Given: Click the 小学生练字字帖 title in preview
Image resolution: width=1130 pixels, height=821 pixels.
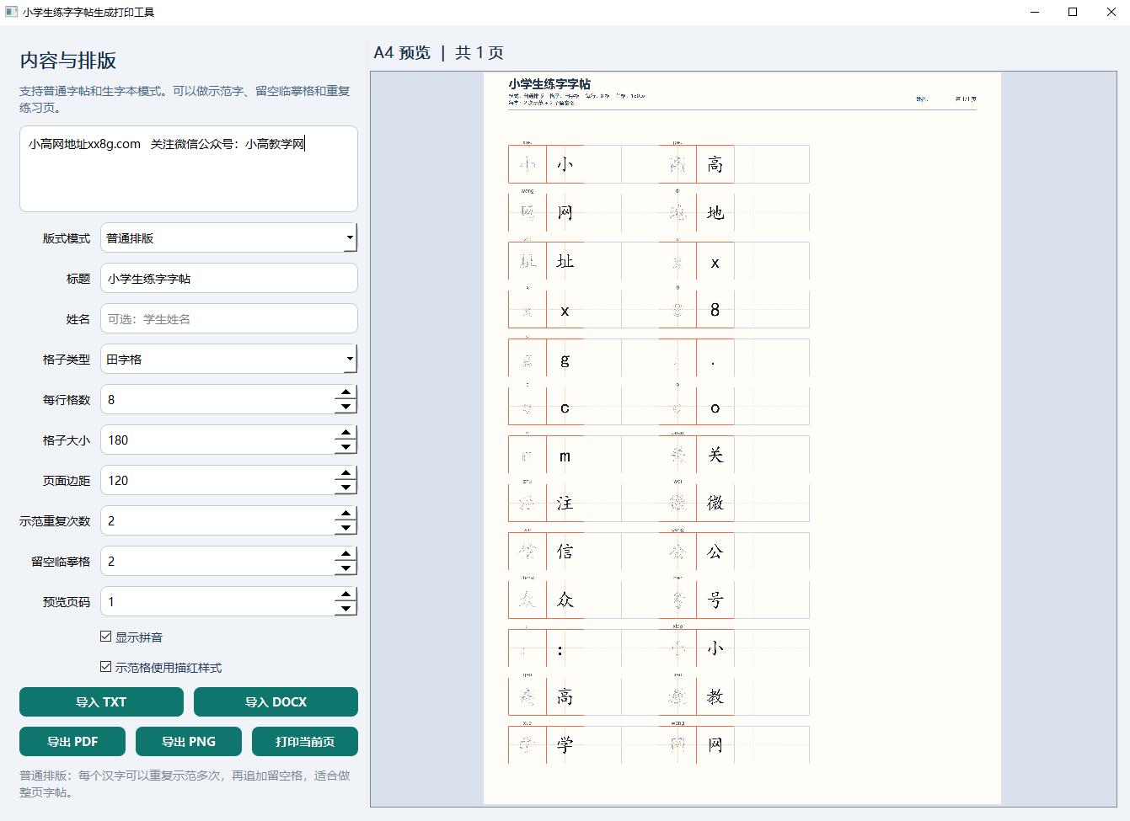Looking at the screenshot, I should click(x=549, y=83).
